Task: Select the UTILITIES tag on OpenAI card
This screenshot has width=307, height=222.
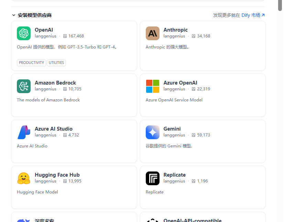Action: [x=56, y=63]
